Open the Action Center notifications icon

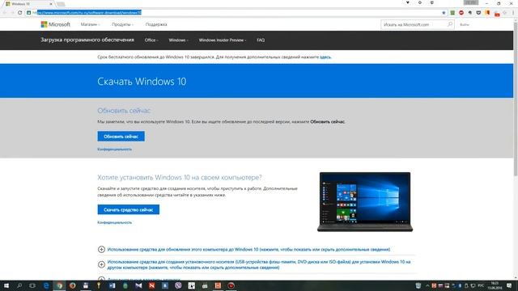pos(509,285)
